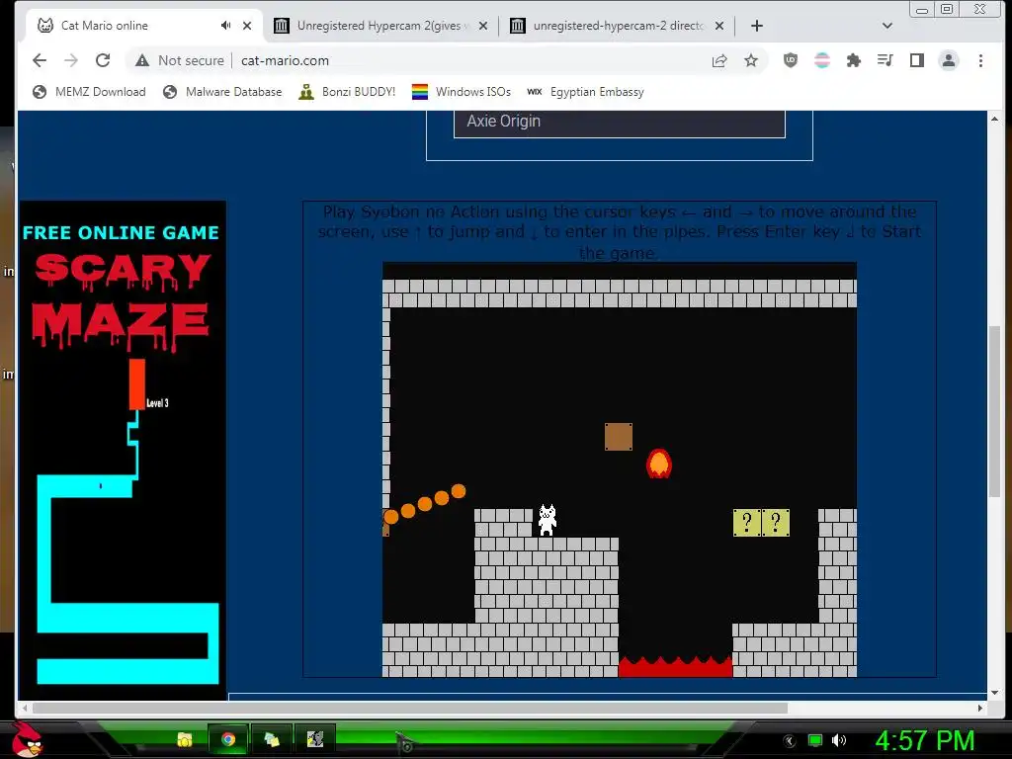
Task: Toggle the browser side panel
Action: coord(916,60)
